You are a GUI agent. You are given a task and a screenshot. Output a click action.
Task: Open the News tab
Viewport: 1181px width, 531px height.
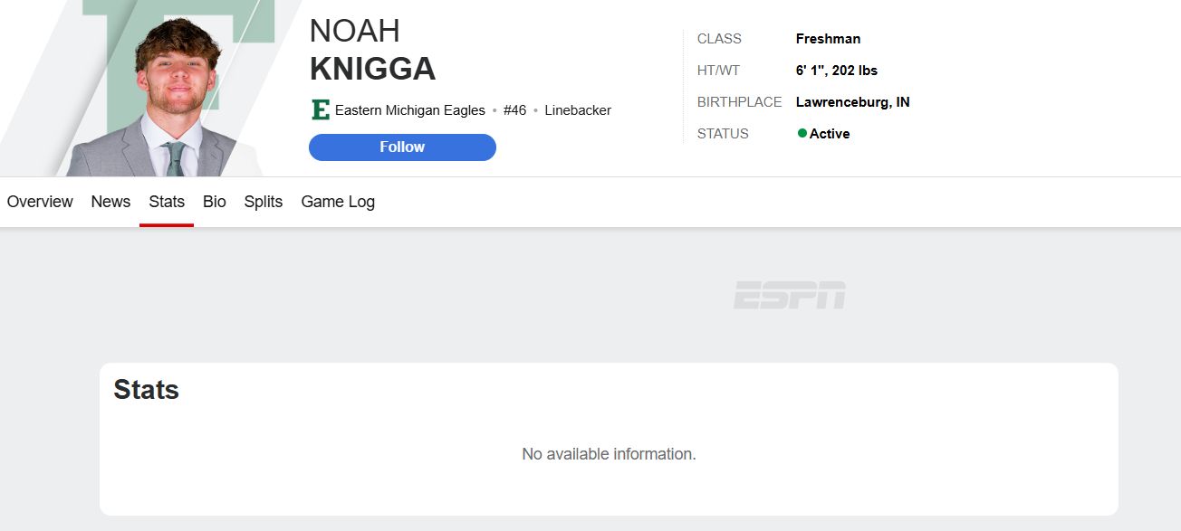click(x=110, y=202)
